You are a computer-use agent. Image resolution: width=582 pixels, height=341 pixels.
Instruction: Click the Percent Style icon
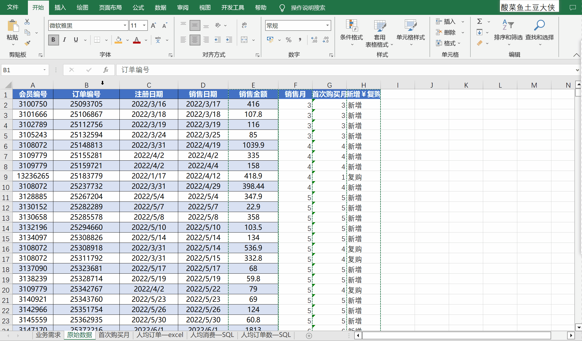(x=288, y=40)
